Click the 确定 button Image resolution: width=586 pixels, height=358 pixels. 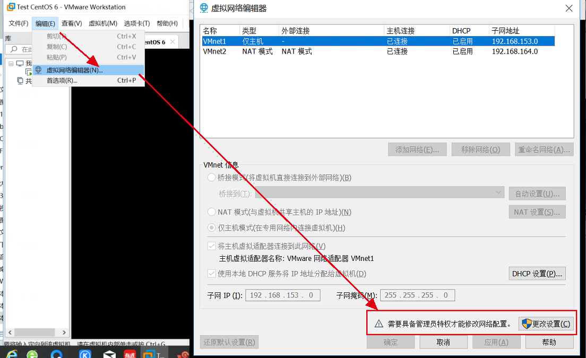(x=391, y=342)
